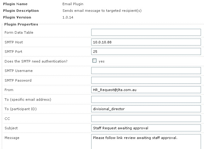Click the plugin description text about recipients

(x=102, y=11)
